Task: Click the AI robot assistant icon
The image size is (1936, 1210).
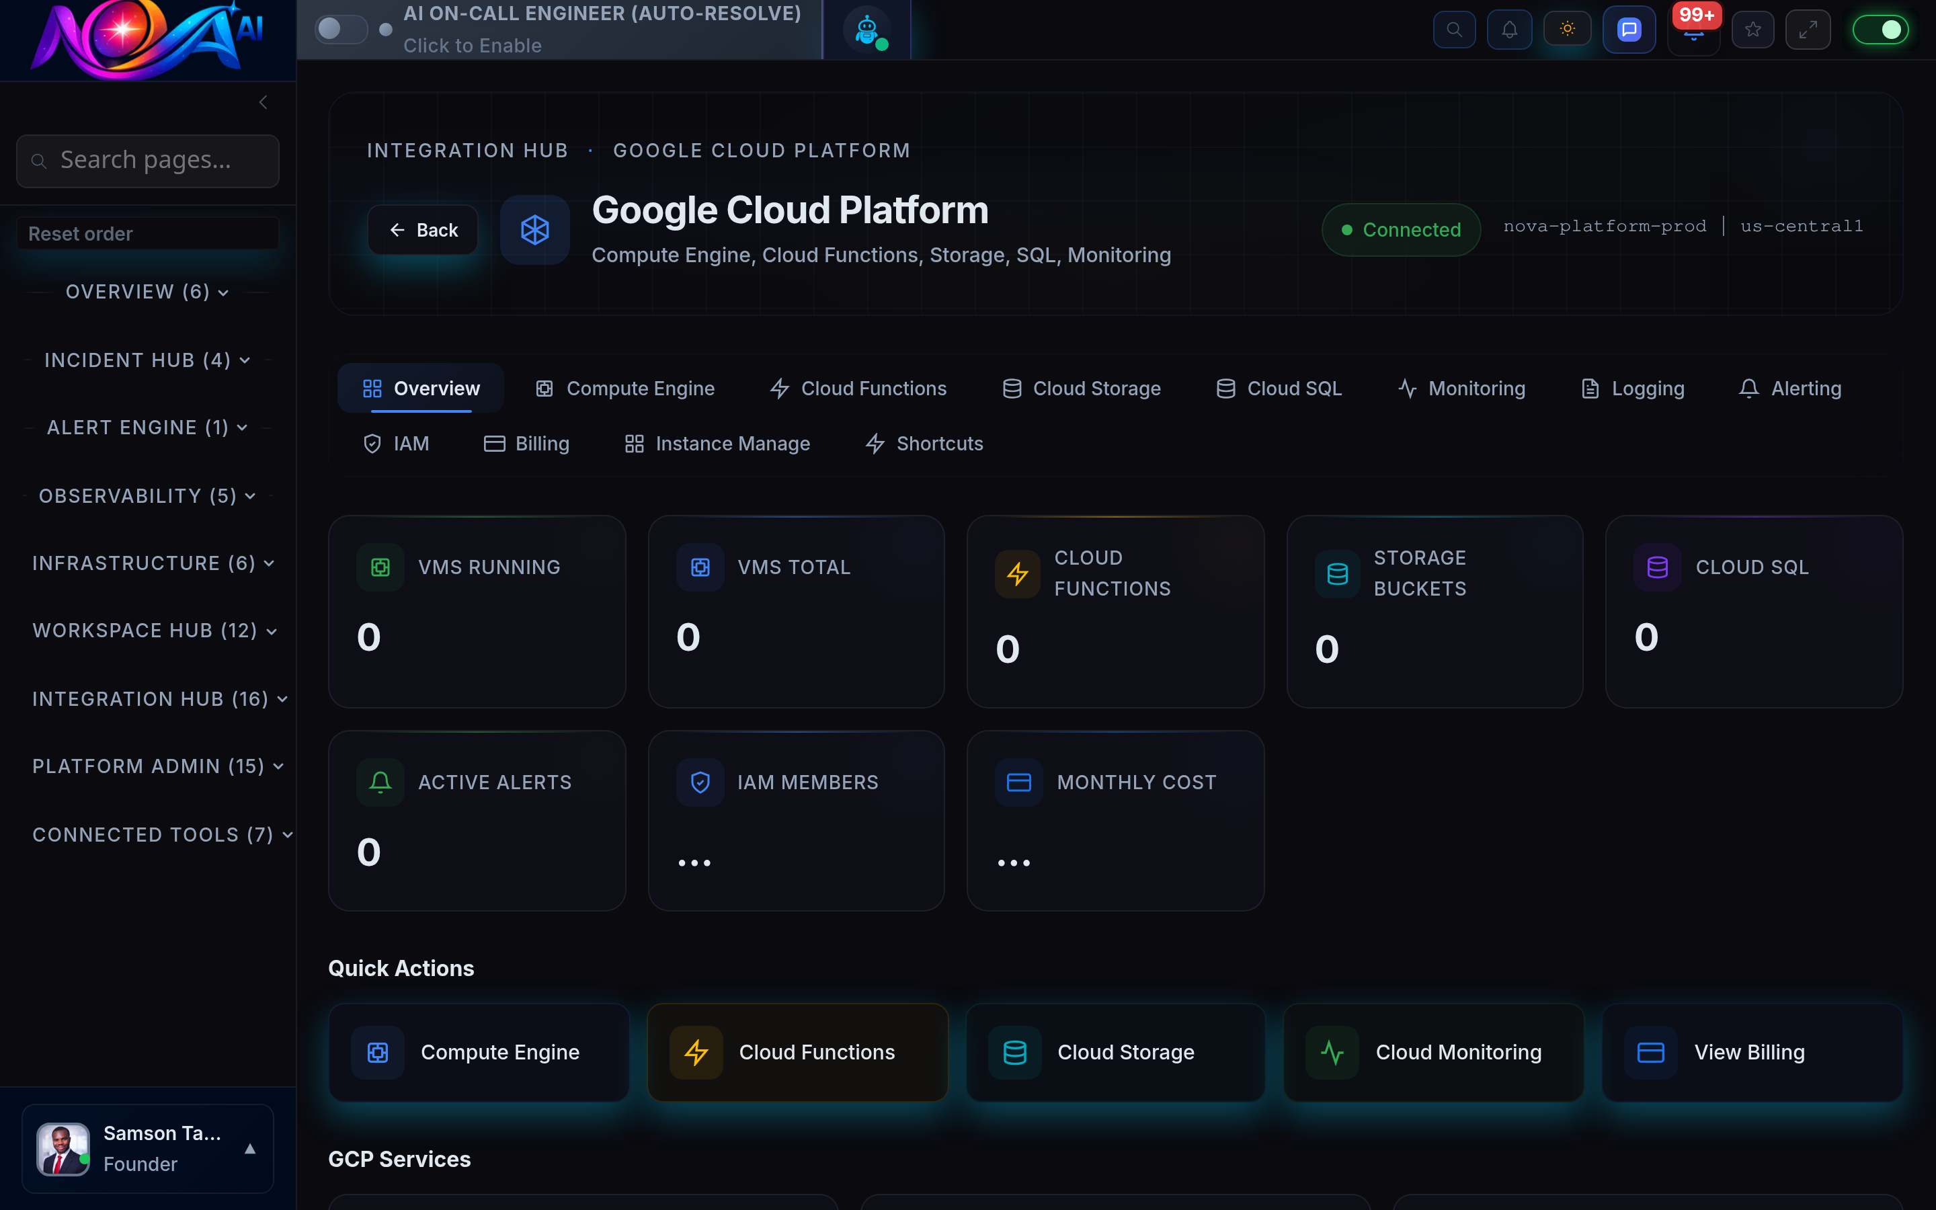Action: pyautogui.click(x=866, y=30)
